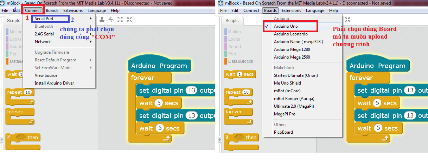The image size is (428, 160).
Task: Select Arduino Nano ( mega328 ) board
Action: (302, 42)
